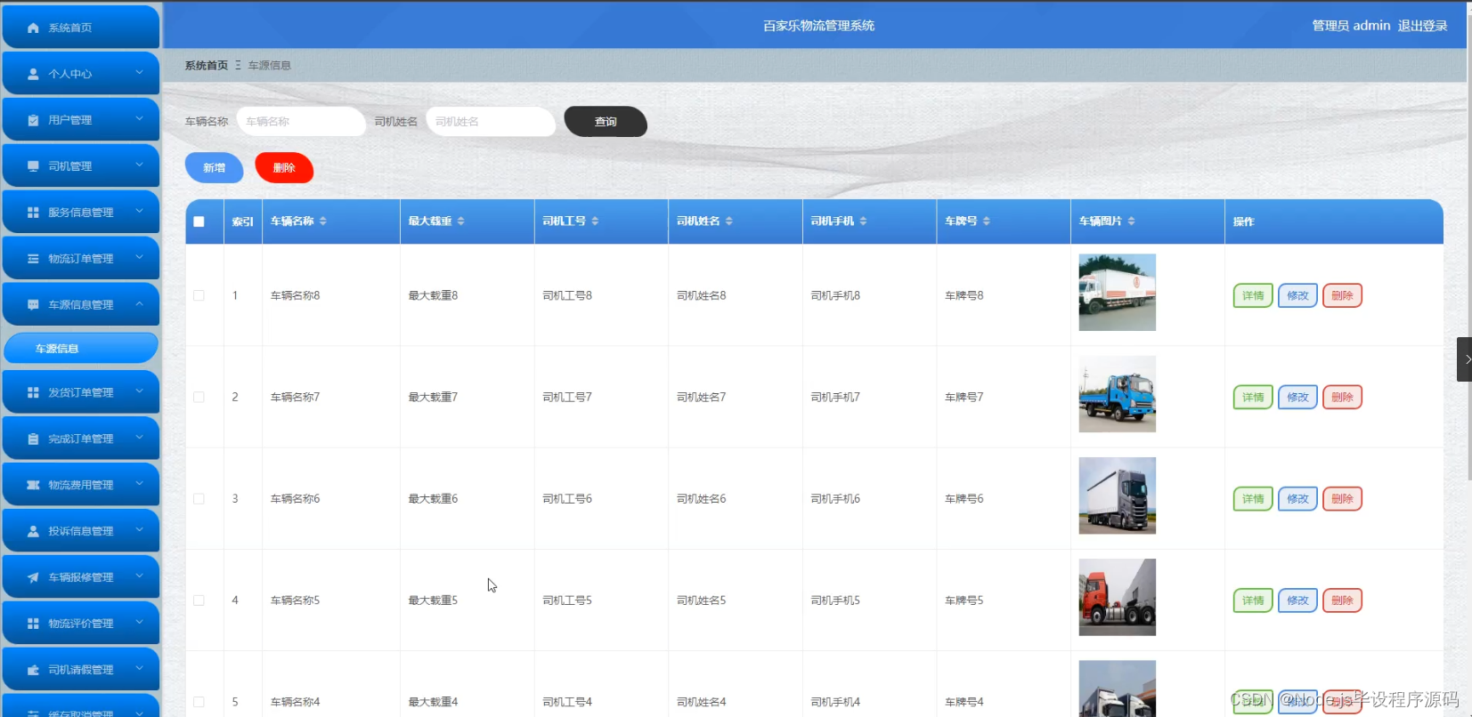Image resolution: width=1472 pixels, height=717 pixels.
Task: Check the checkbox for row 车辆名称5
Action: click(199, 600)
